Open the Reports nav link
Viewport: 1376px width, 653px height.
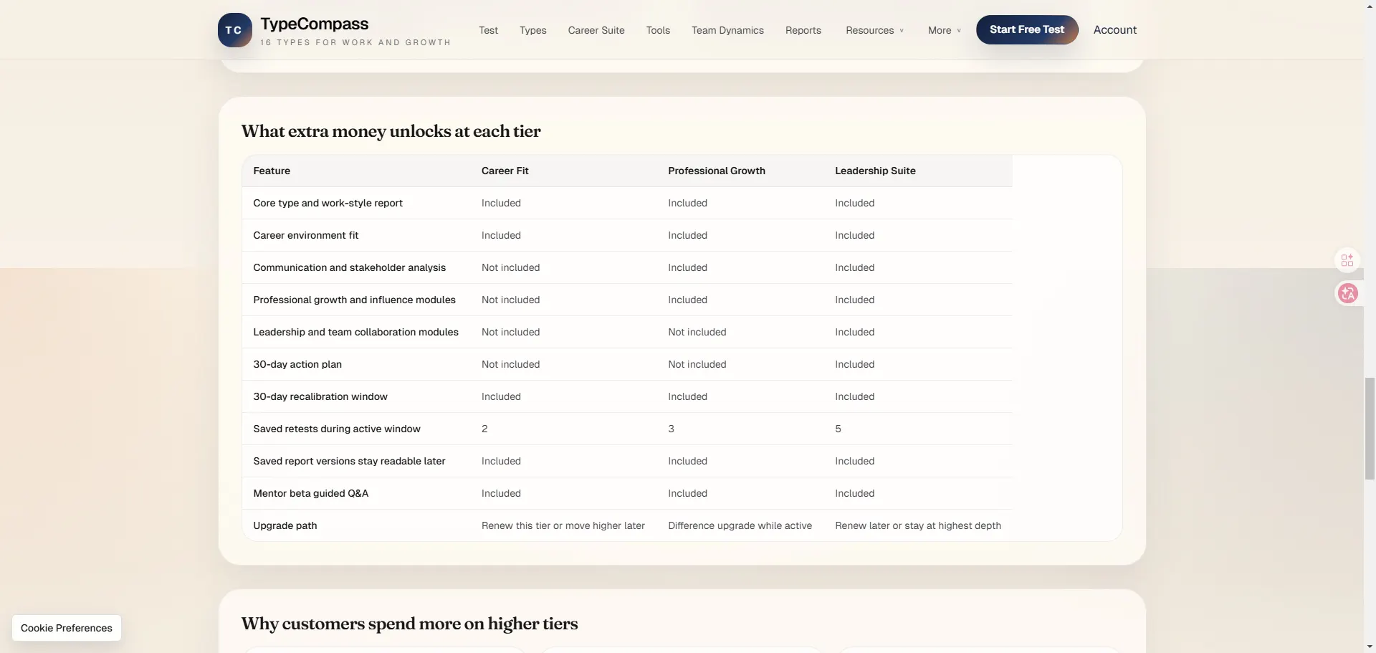803,30
